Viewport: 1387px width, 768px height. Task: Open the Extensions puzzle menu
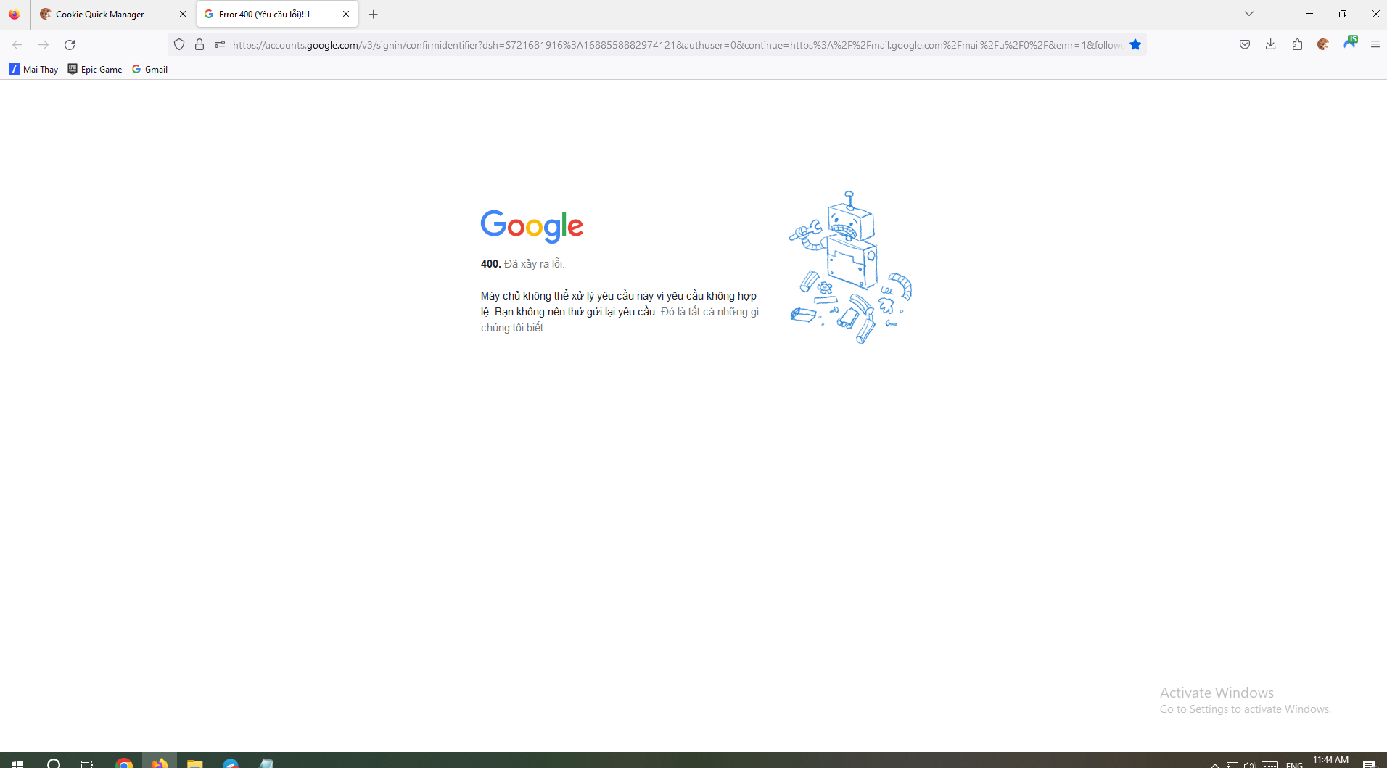pyautogui.click(x=1297, y=45)
